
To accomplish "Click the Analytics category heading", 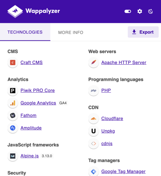I will click(x=18, y=79).
